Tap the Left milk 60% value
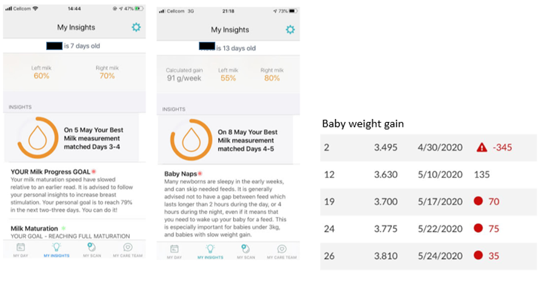 coord(41,76)
